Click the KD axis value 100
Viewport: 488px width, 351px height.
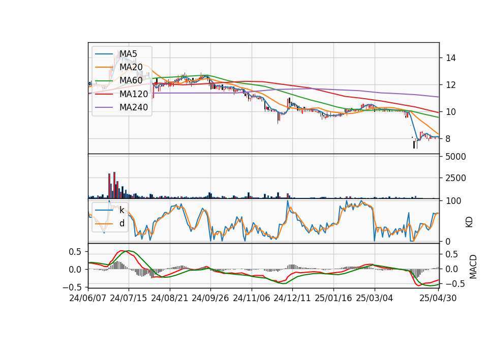(x=453, y=201)
